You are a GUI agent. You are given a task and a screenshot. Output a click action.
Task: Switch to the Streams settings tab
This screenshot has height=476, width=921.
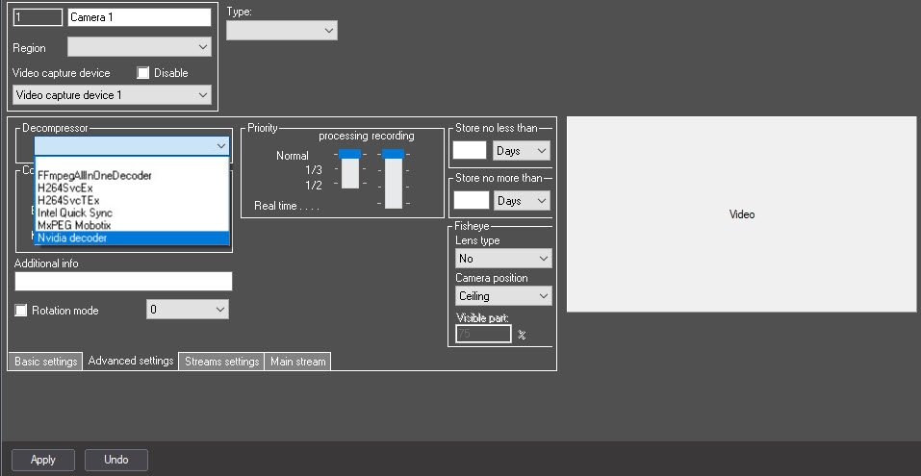[x=221, y=361]
